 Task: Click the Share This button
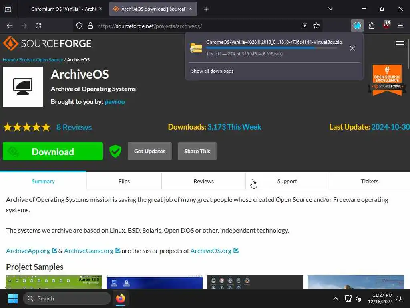pyautogui.click(x=197, y=151)
